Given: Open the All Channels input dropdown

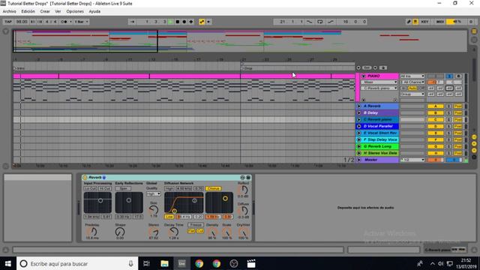Looking at the screenshot, I should coord(412,82).
